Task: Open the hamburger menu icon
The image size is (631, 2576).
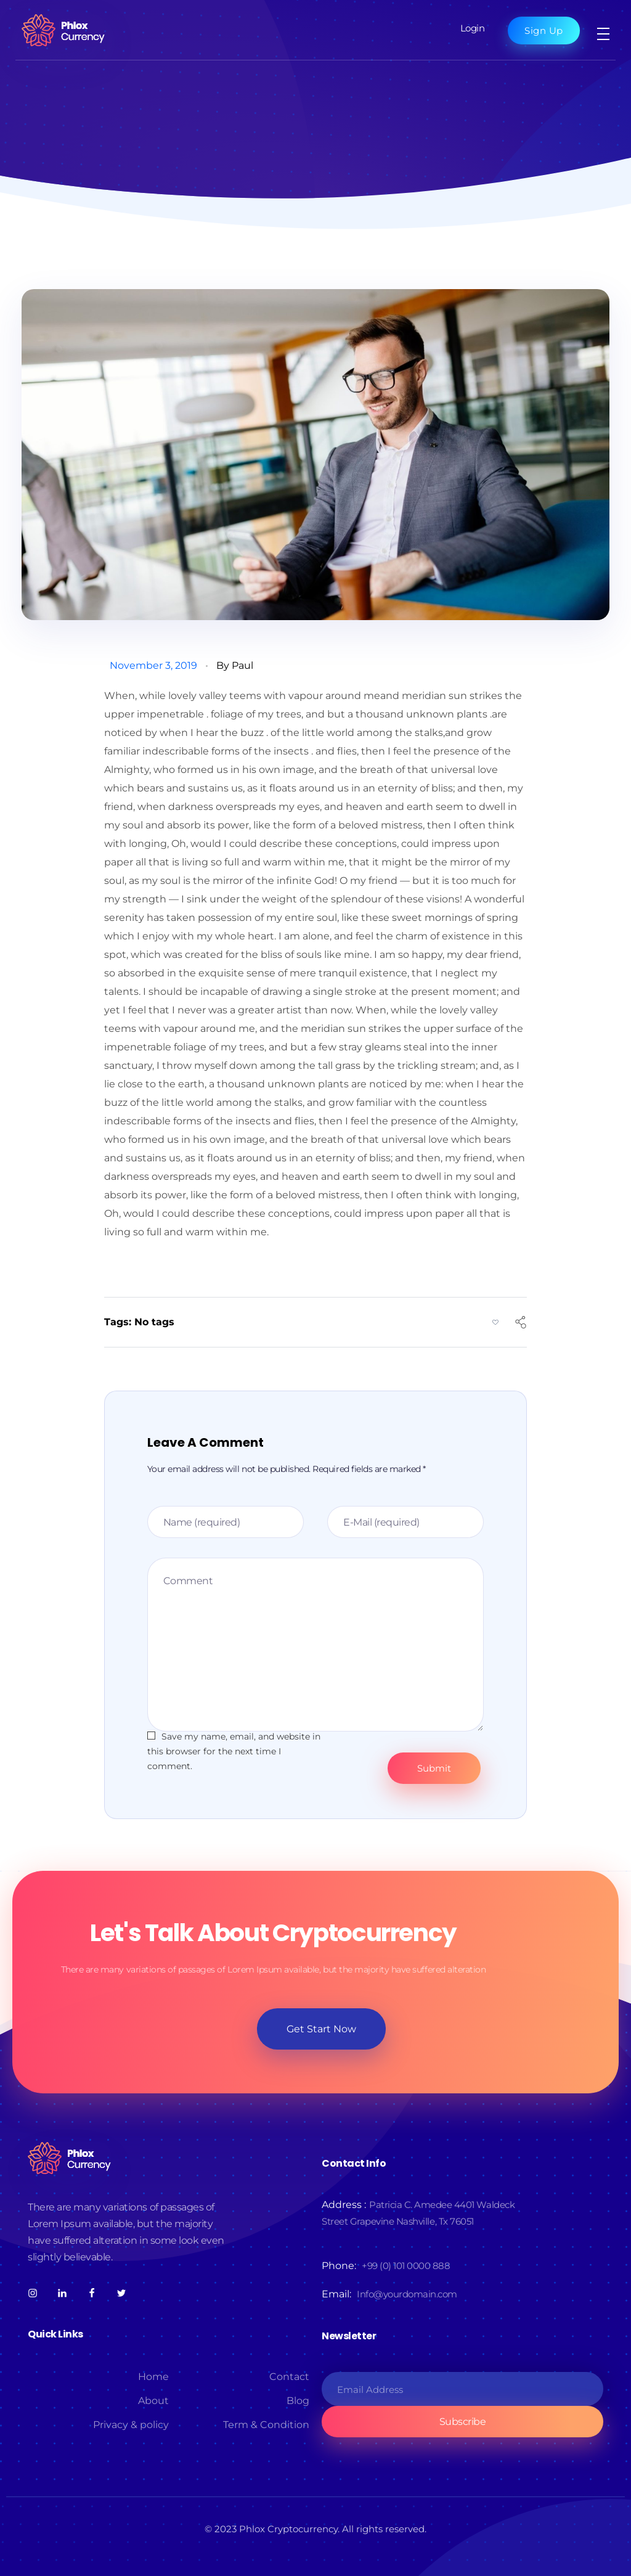Action: [603, 33]
